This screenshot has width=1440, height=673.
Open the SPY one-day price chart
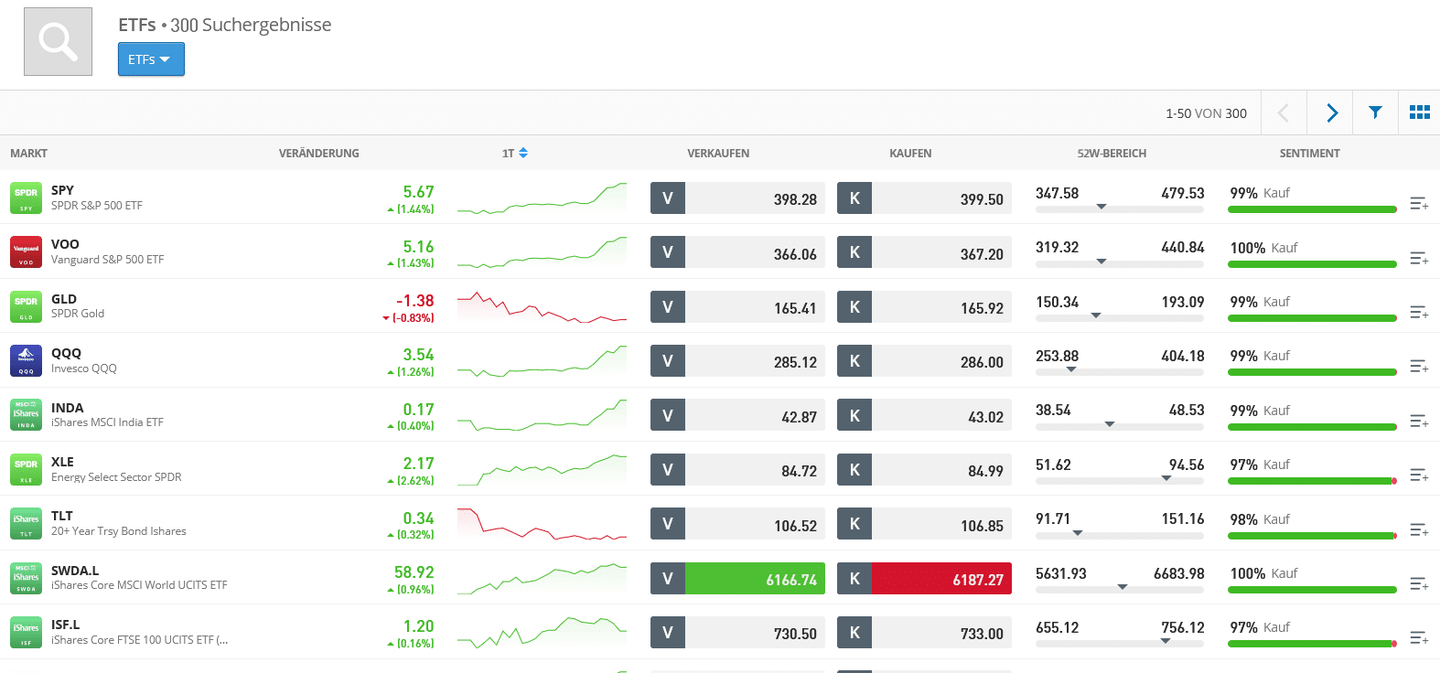pos(542,198)
